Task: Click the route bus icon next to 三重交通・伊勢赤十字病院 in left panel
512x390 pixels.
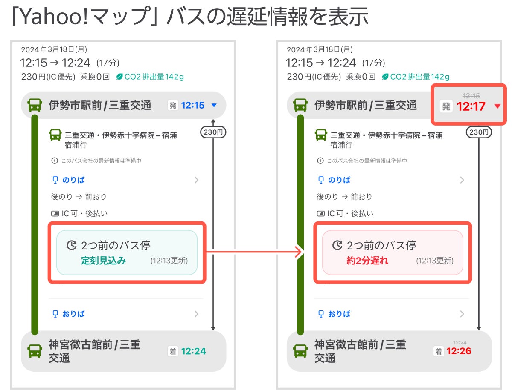Action: [55, 135]
